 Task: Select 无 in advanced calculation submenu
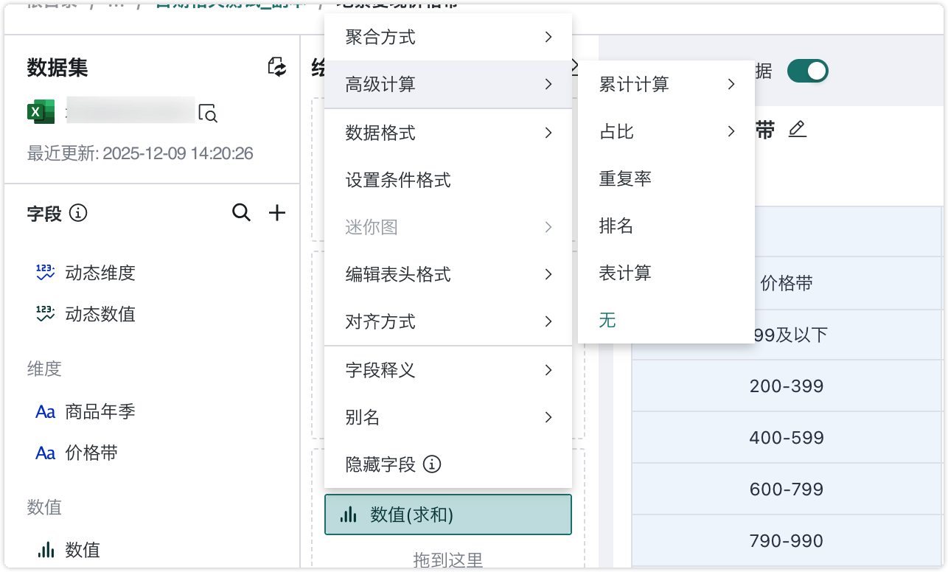(666, 320)
